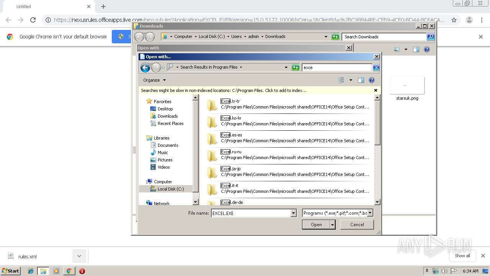Open a new Chrome tab
490x276 pixels.
(103, 7)
